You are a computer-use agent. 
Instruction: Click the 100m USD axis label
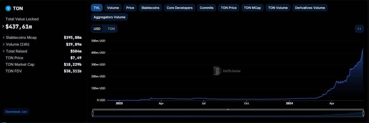(x=98, y=88)
